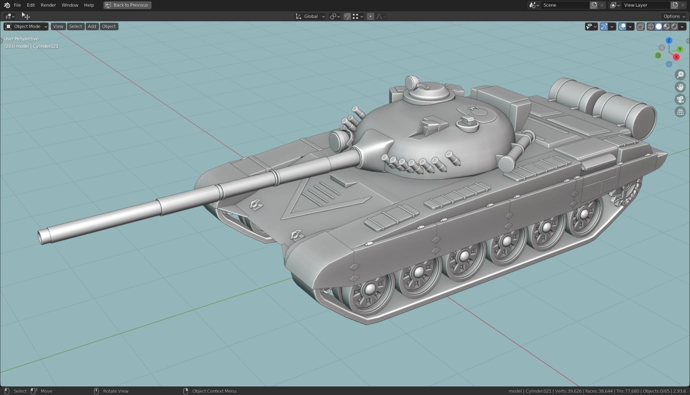Open the gizmo settings dropdown arrow
690x395 pixels.
click(x=612, y=27)
